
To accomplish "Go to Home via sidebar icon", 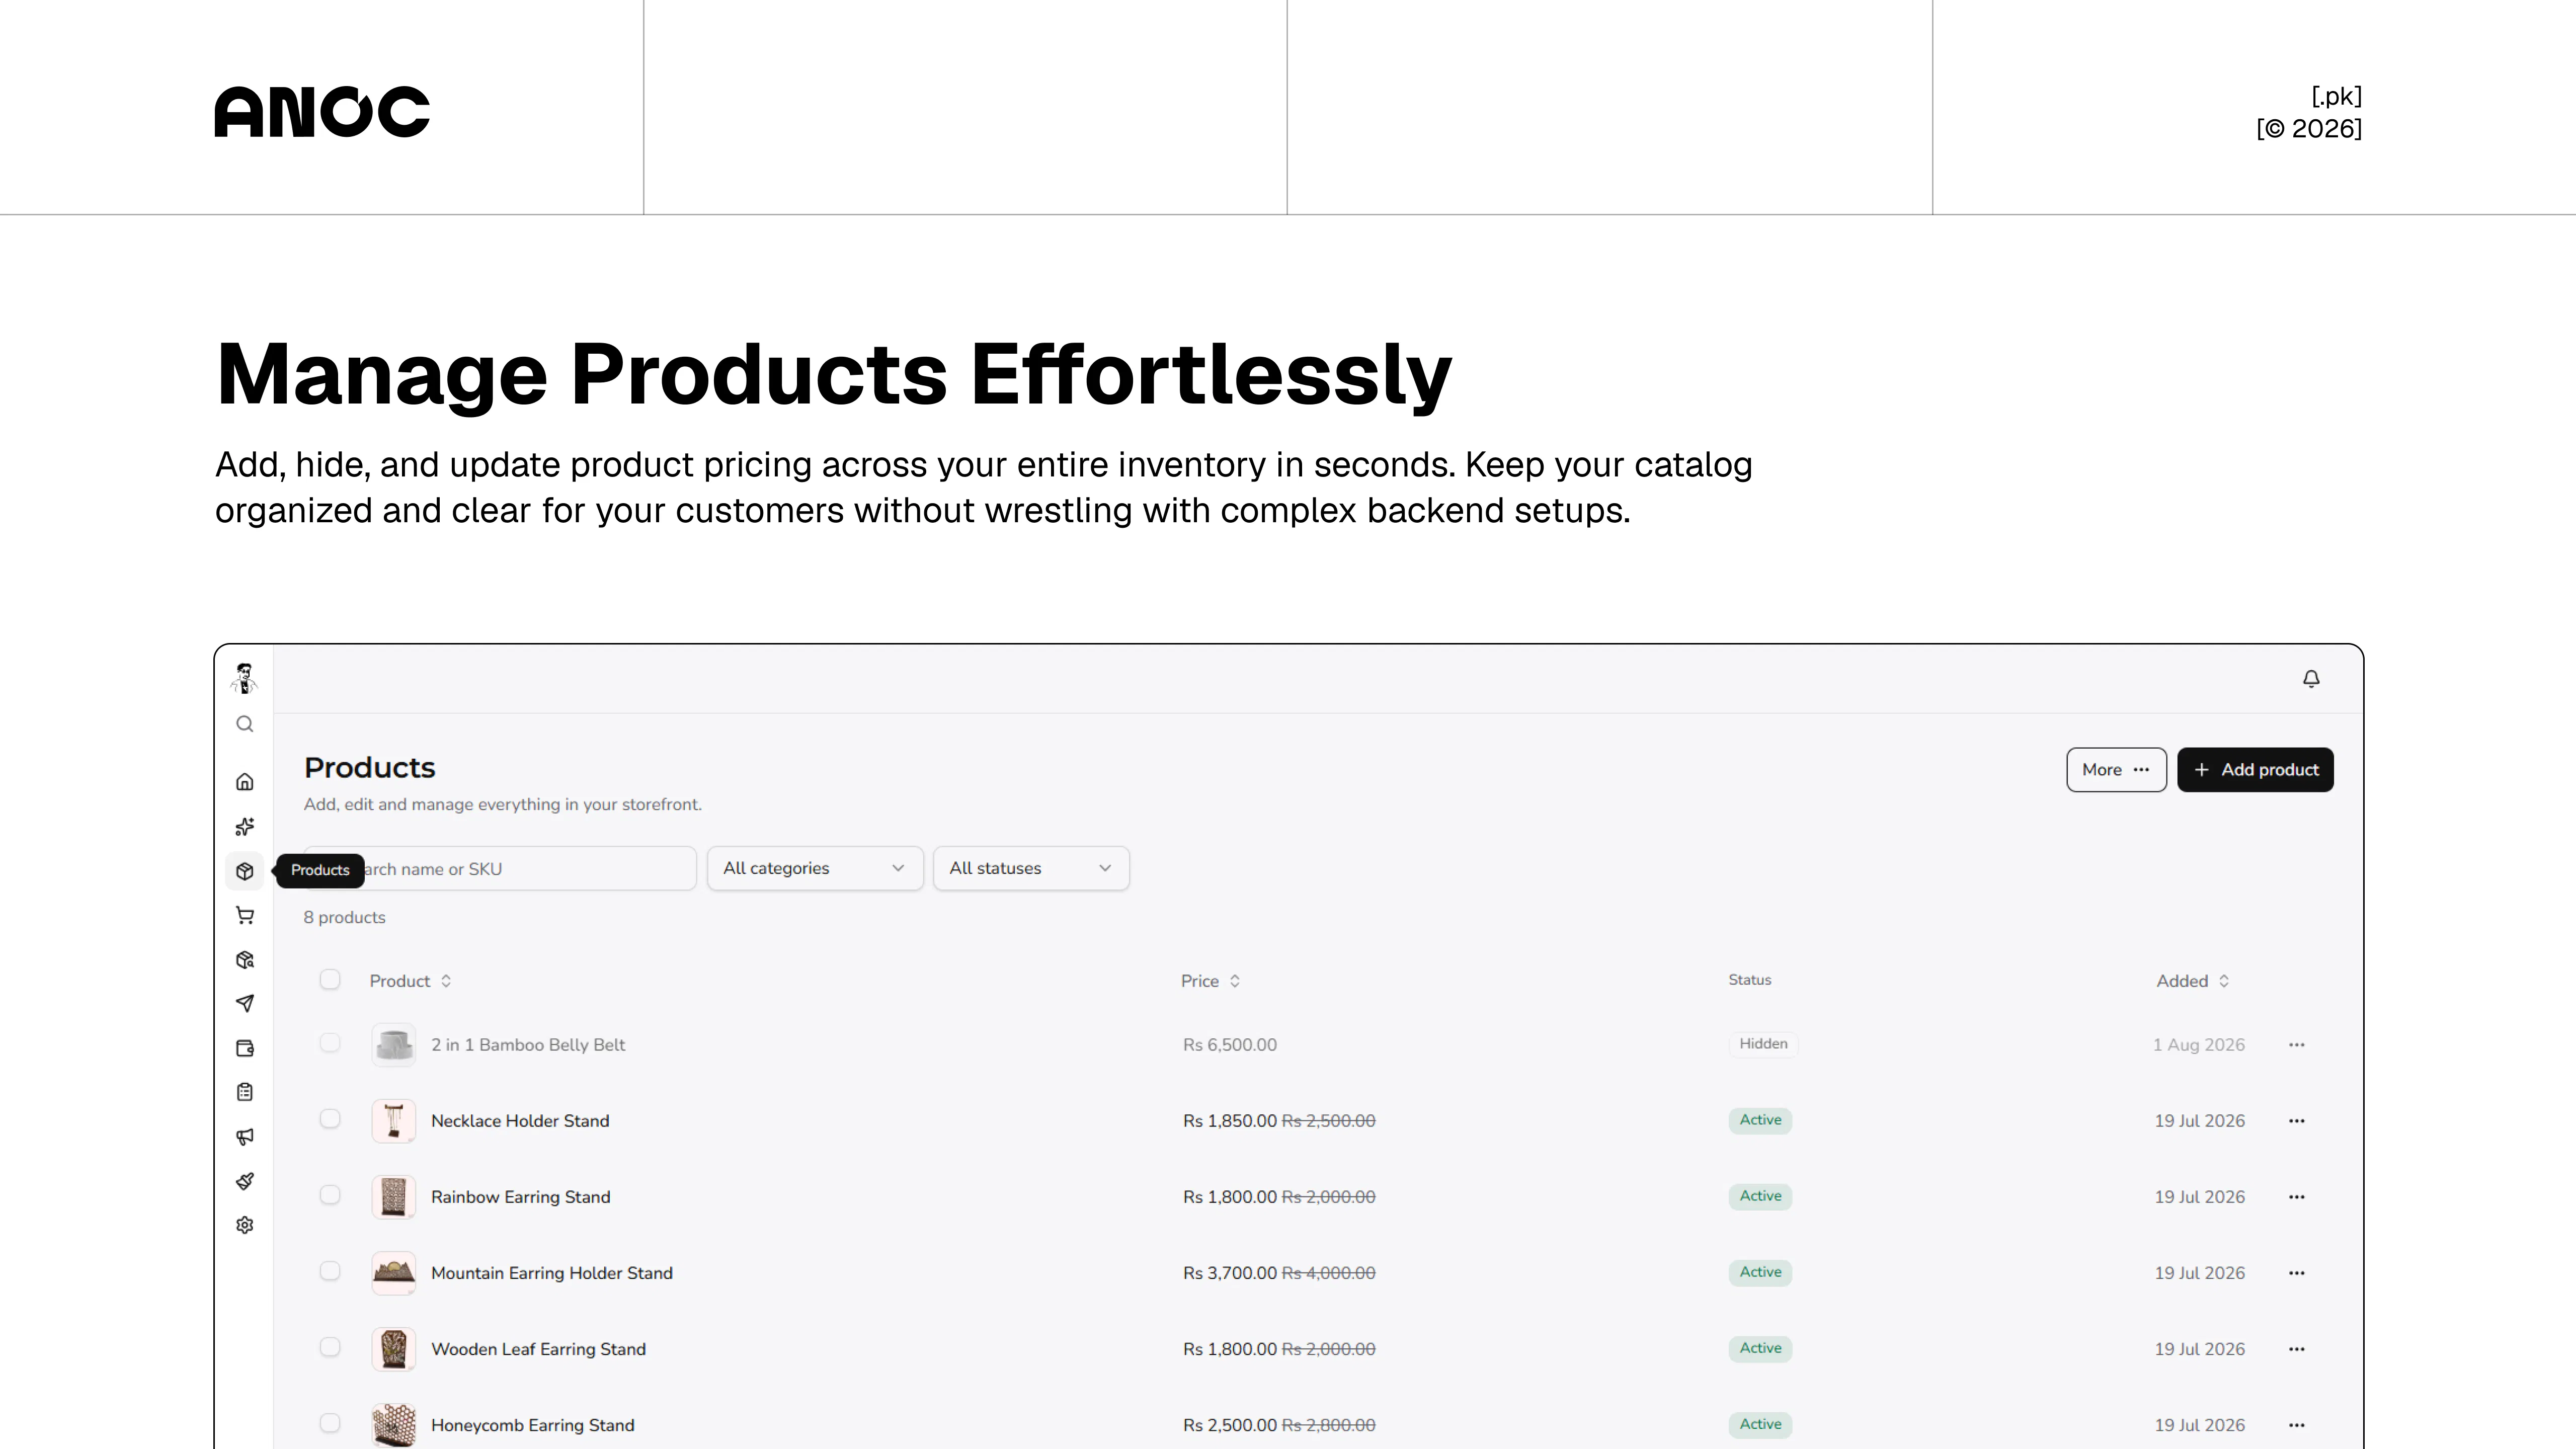I will click(x=245, y=782).
